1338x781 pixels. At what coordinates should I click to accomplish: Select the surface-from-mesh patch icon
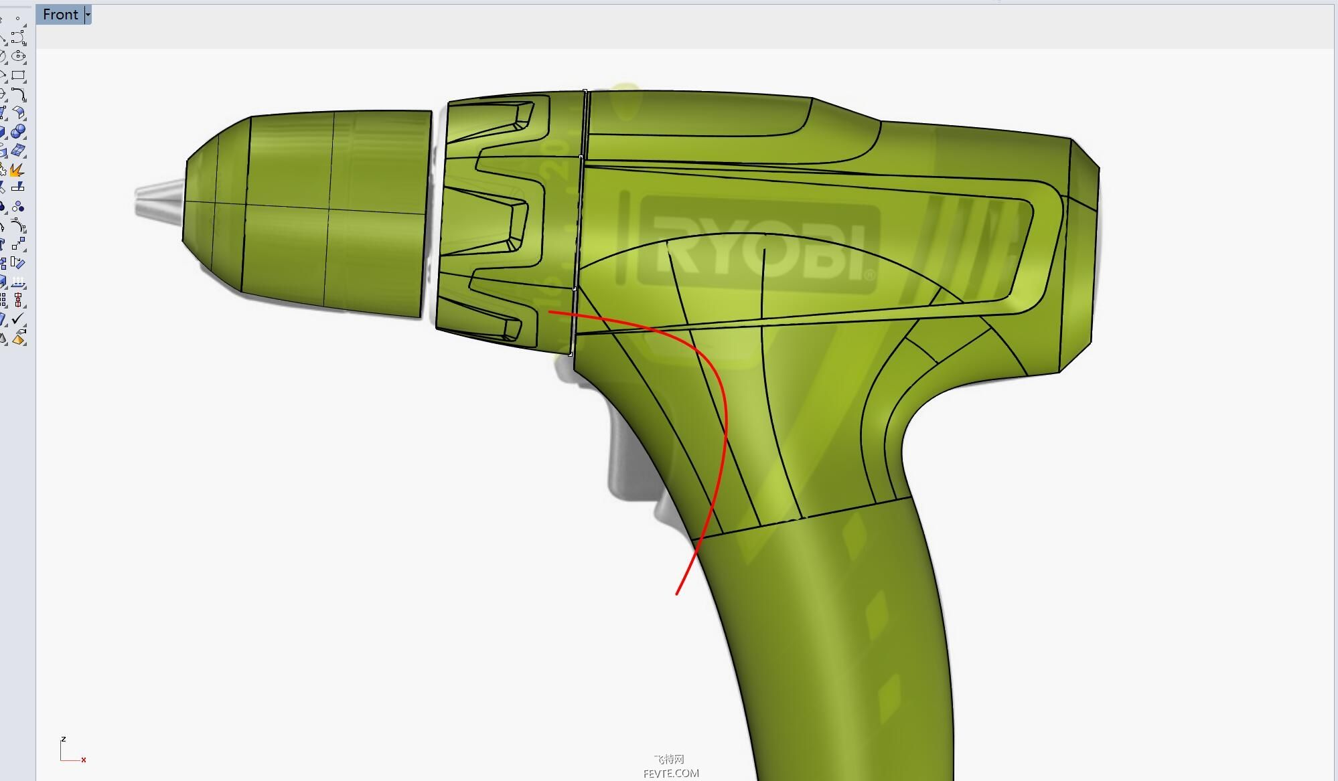point(19,150)
